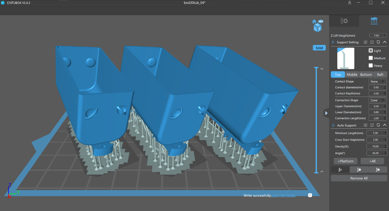Collapse the Auto Support section
The height and width of the screenshot is (211, 389).
385,125
